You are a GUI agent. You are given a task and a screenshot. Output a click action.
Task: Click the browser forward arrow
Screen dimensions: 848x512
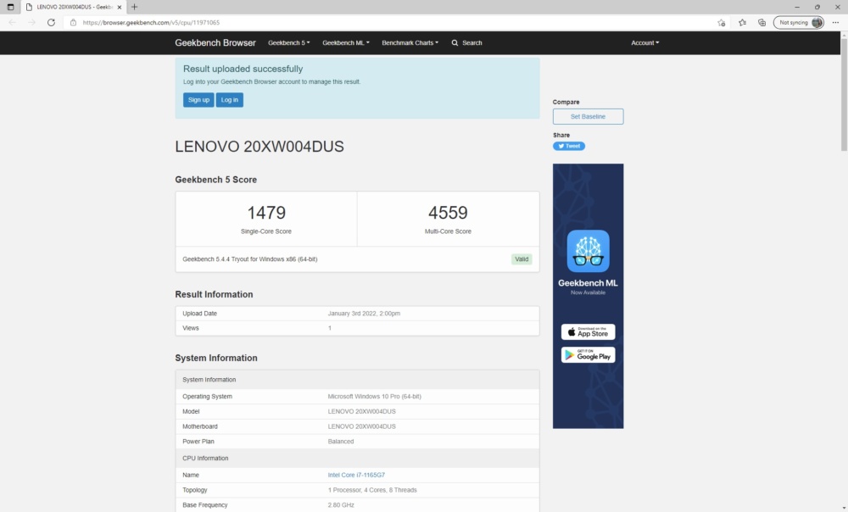click(32, 23)
